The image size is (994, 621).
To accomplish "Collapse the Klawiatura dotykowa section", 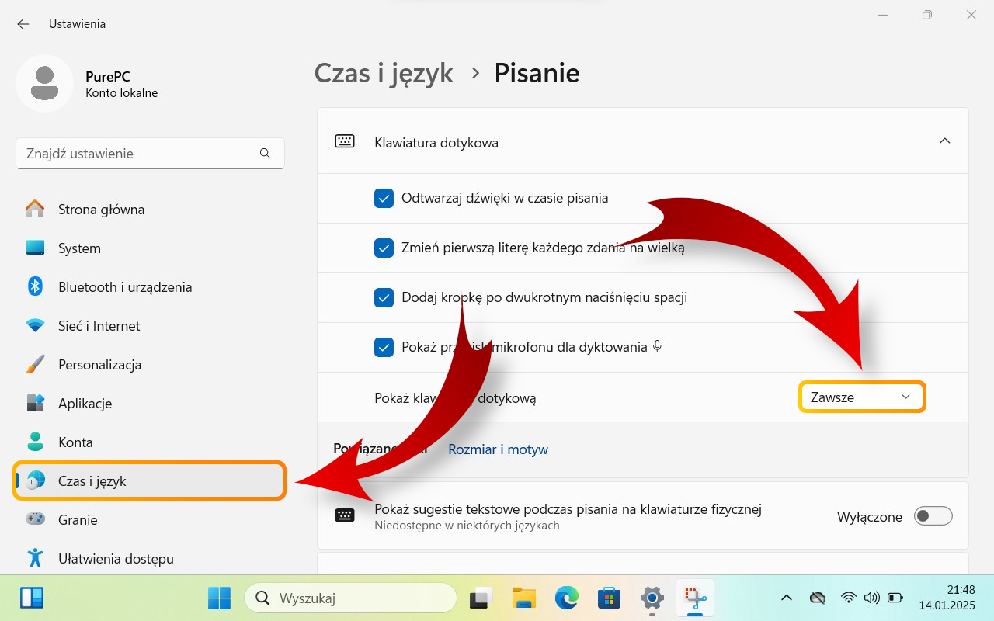I will tap(944, 141).
